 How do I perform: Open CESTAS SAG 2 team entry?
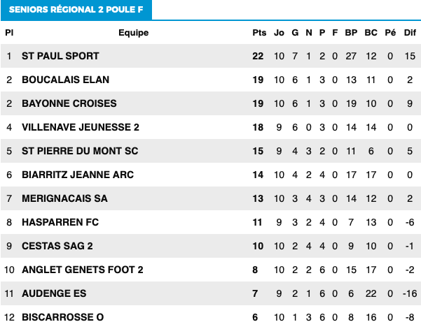click(57, 246)
